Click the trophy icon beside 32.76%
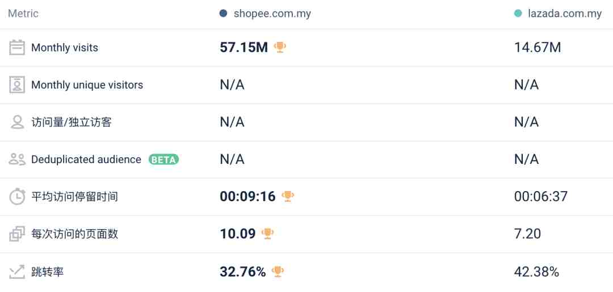The height and width of the screenshot is (292, 613). click(278, 271)
